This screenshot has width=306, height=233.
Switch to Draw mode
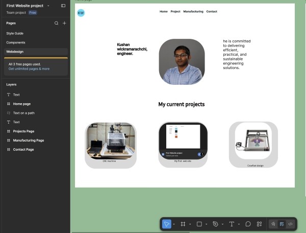(x=273, y=224)
